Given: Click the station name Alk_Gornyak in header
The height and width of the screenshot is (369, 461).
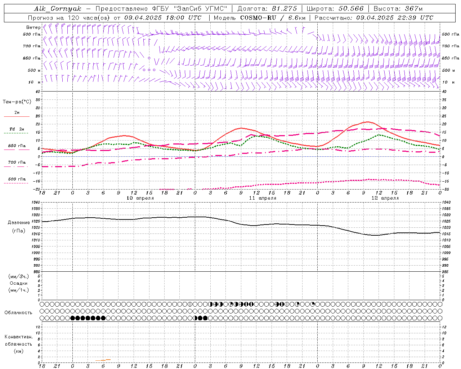Looking at the screenshot, I should [x=58, y=9].
